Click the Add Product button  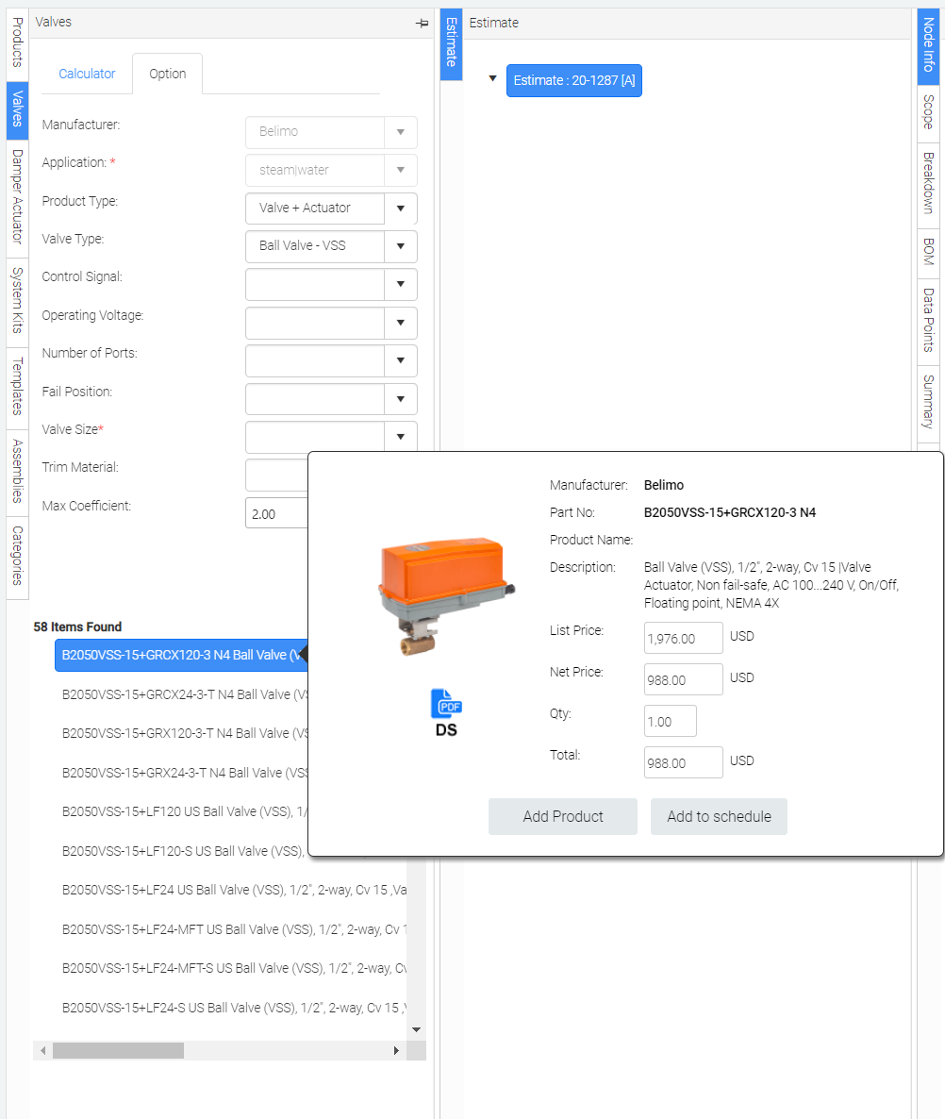[563, 816]
